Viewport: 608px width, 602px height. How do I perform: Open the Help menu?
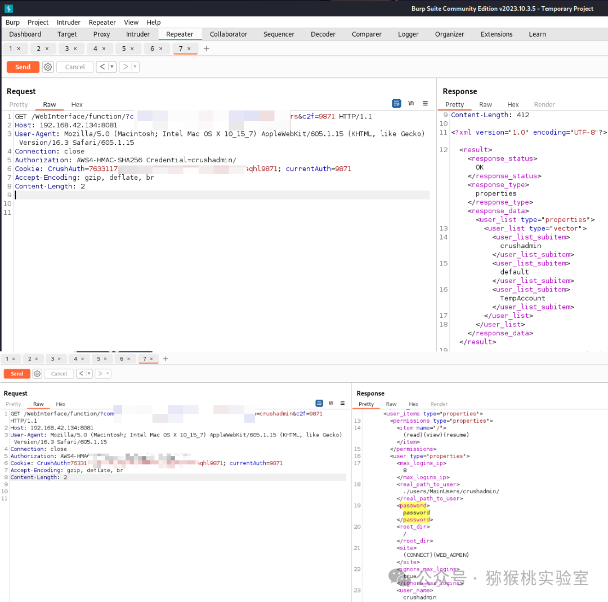pyautogui.click(x=154, y=22)
